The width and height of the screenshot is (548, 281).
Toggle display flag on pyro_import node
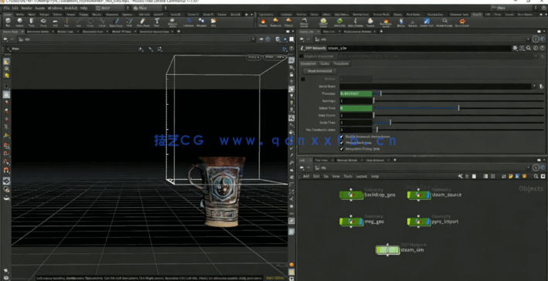pyautogui.click(x=428, y=222)
